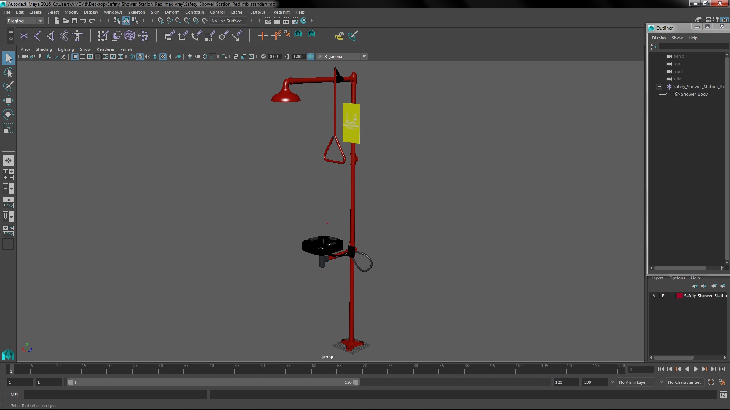The height and width of the screenshot is (410, 730).
Task: Play animation forwards
Action: (x=695, y=369)
